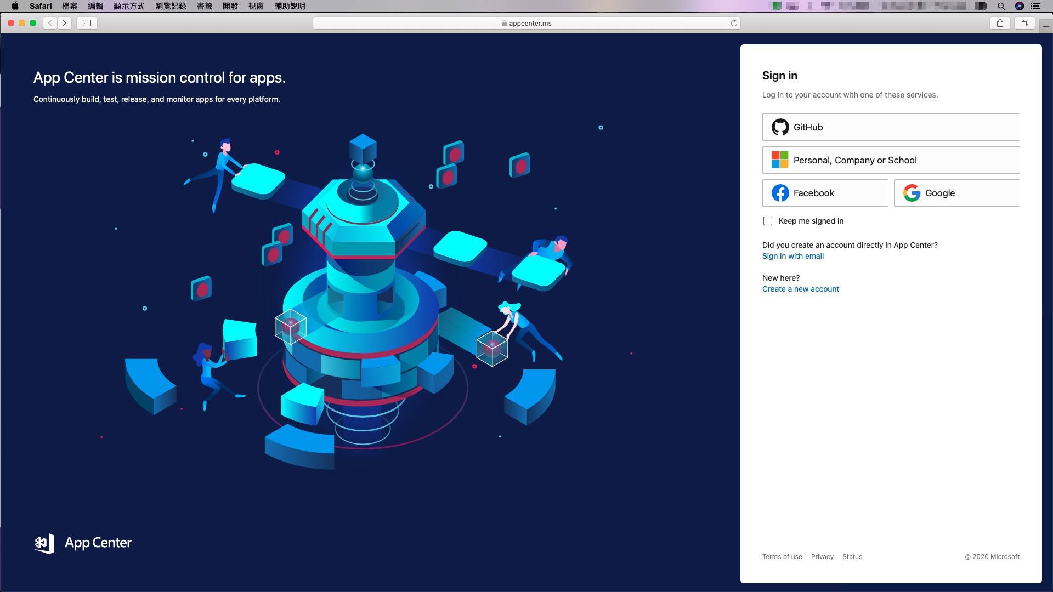Image resolution: width=1053 pixels, height=592 pixels.
Task: Reload the page with refresh icon
Action: 734,23
